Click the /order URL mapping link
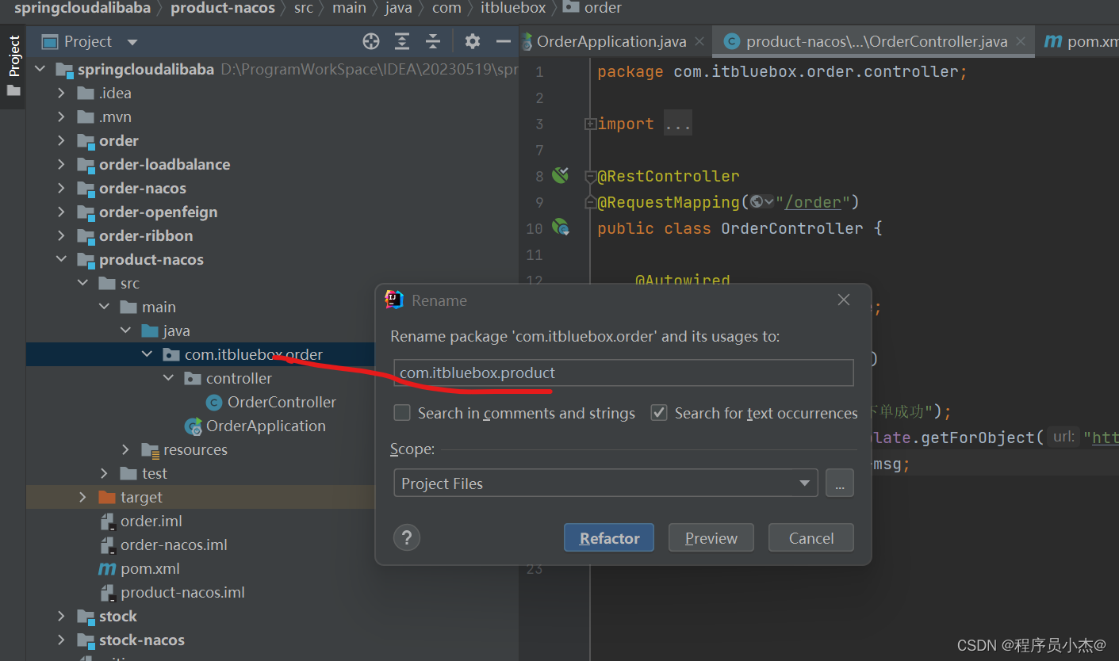This screenshot has width=1119, height=661. point(813,202)
